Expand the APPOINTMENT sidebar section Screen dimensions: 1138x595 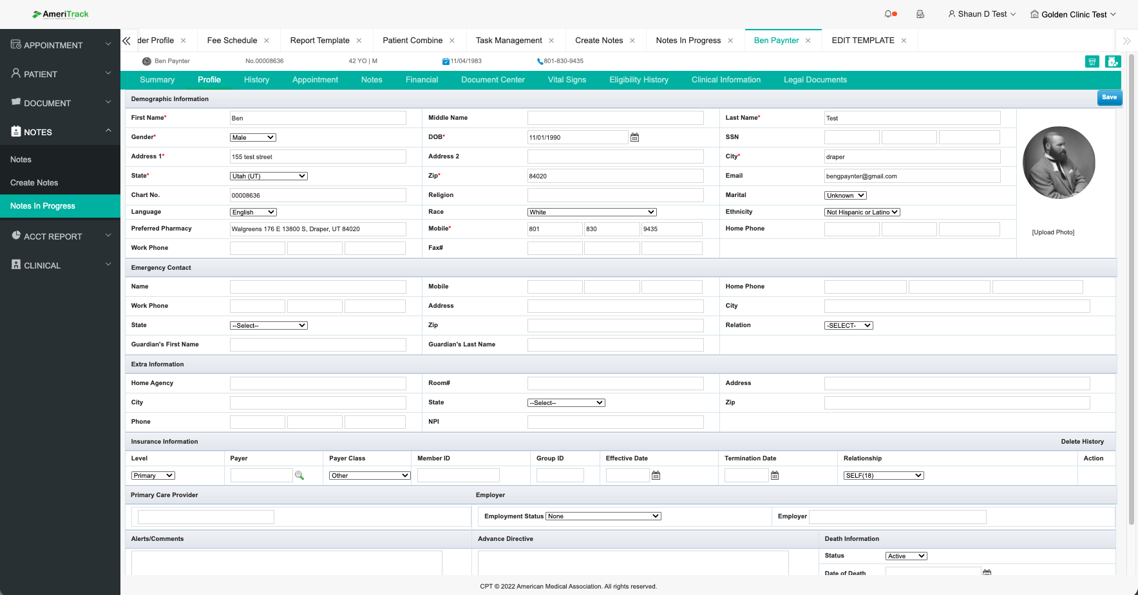(60, 45)
